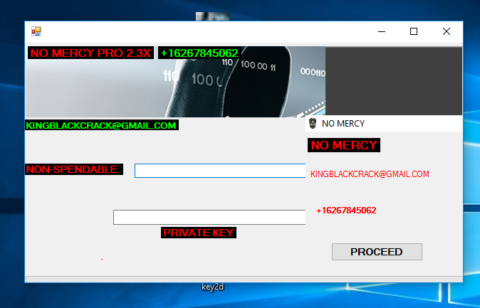Click the small mask icon beside NO MERCY
The width and height of the screenshot is (480, 308).
(313, 124)
